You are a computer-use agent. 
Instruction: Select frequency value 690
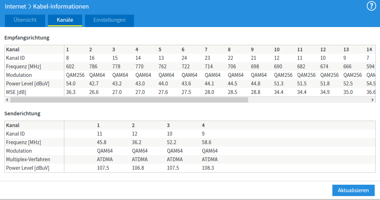[x=278, y=67]
